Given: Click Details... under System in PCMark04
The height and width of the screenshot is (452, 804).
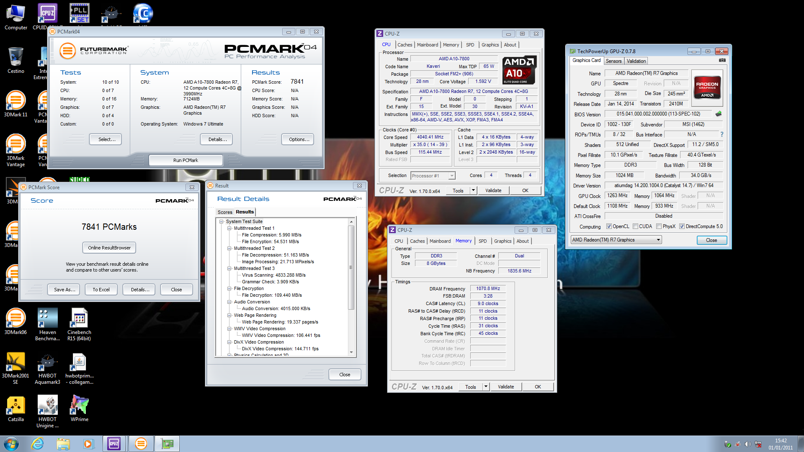Looking at the screenshot, I should pos(217,139).
